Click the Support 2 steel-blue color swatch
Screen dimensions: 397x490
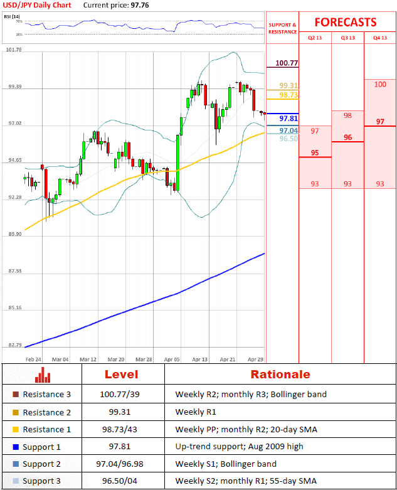(x=16, y=464)
